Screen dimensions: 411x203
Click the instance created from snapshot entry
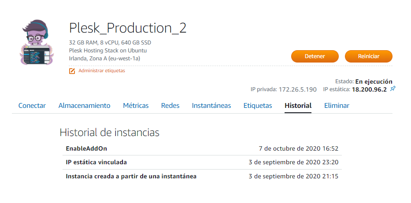pyautogui.click(x=131, y=177)
